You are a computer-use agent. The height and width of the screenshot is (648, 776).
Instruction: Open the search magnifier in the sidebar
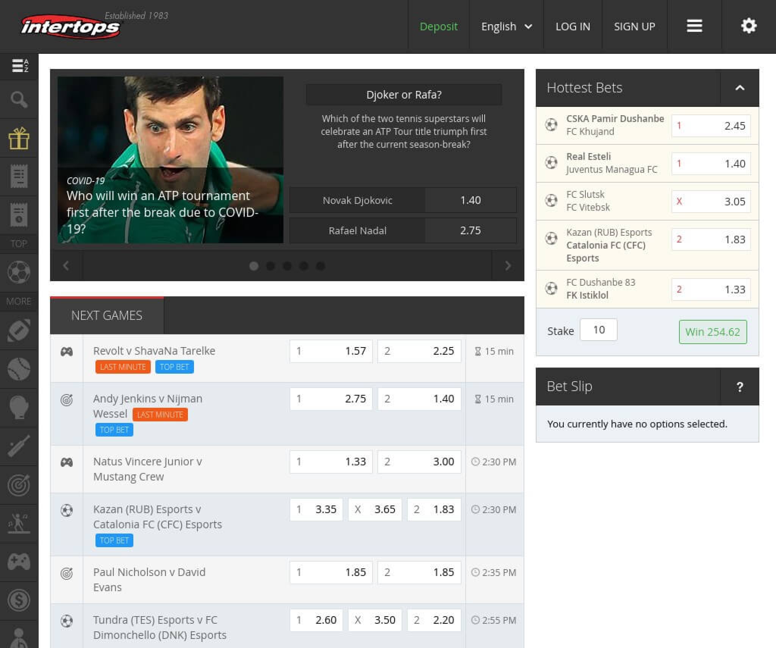click(19, 100)
